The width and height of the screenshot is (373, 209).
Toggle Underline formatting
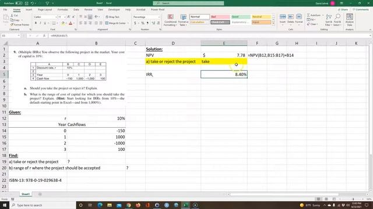(x=45, y=23)
